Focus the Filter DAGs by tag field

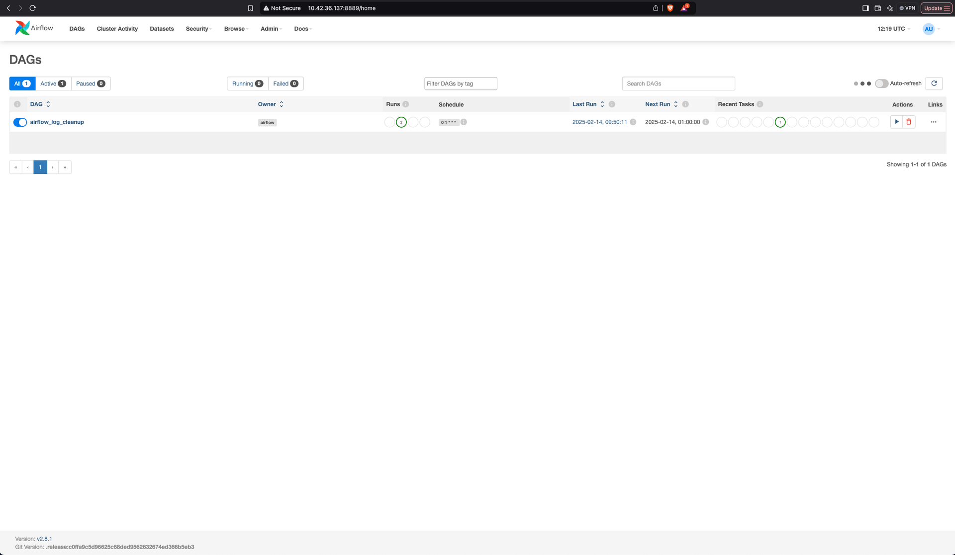click(461, 83)
